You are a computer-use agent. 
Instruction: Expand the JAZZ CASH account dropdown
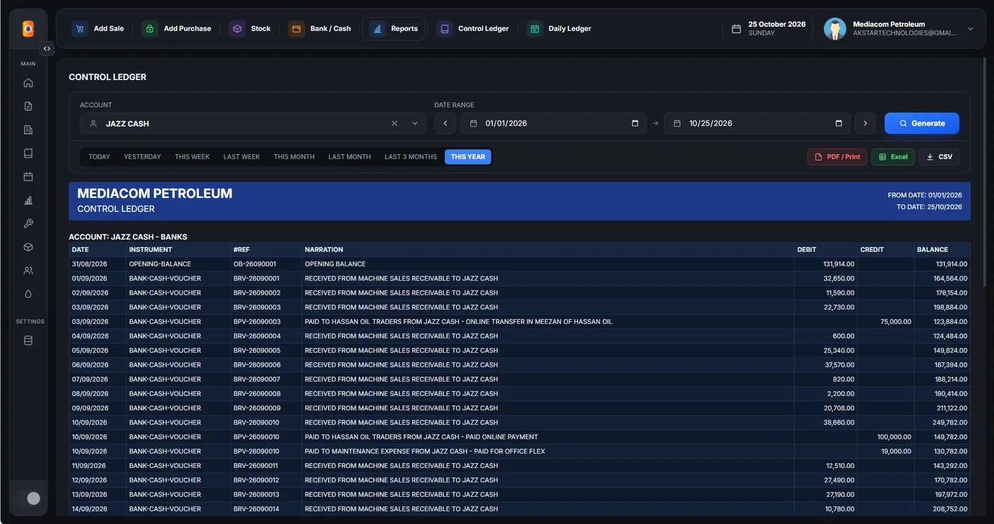pos(415,124)
